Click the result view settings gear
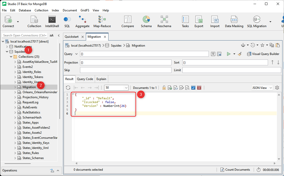Image resolution: width=284 pixels, height=176 pixels. tap(277, 88)
